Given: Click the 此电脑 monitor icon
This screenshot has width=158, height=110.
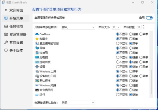Looking at the screenshot, I should 37,57.
